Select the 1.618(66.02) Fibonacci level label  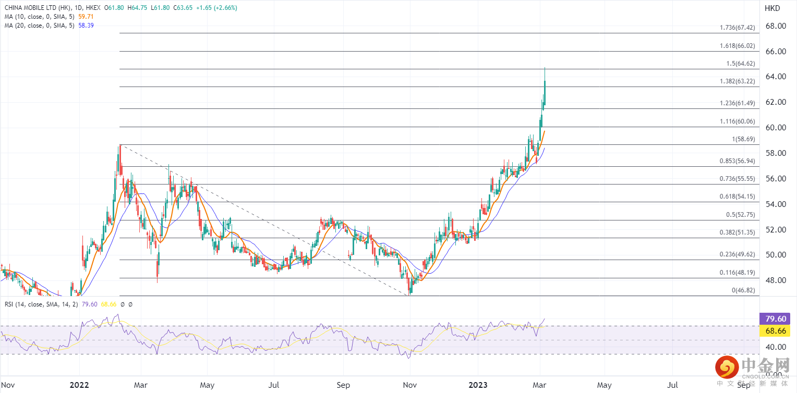click(x=737, y=46)
